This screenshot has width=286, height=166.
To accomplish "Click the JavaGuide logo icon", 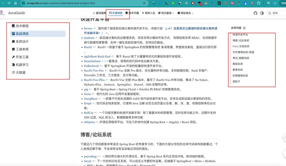I will tap(2, 13).
